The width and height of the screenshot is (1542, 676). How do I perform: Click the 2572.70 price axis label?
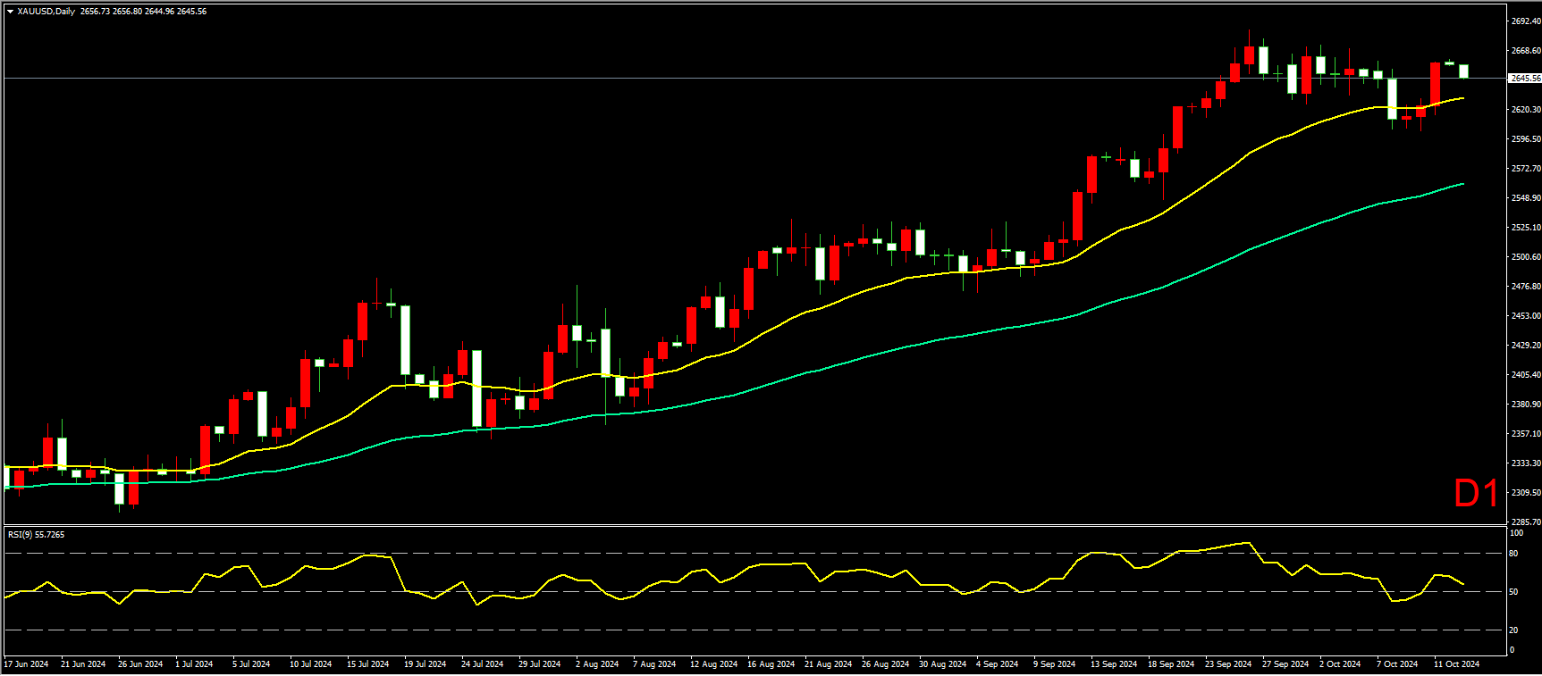click(x=1526, y=169)
